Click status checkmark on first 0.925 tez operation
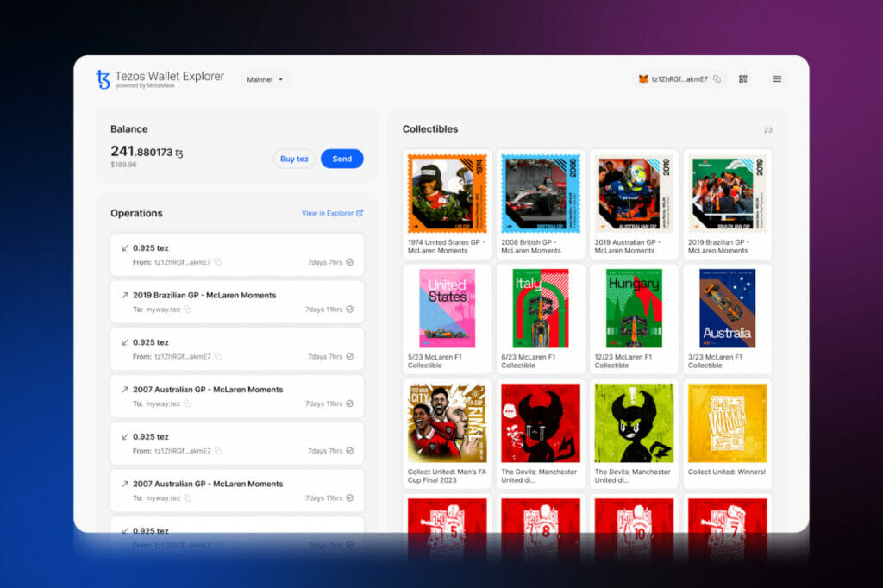 (x=349, y=261)
